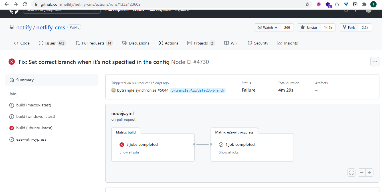The width and height of the screenshot is (382, 192).
Task: Click the Triggered via pull request 15 days ago text
Action: coord(140,83)
